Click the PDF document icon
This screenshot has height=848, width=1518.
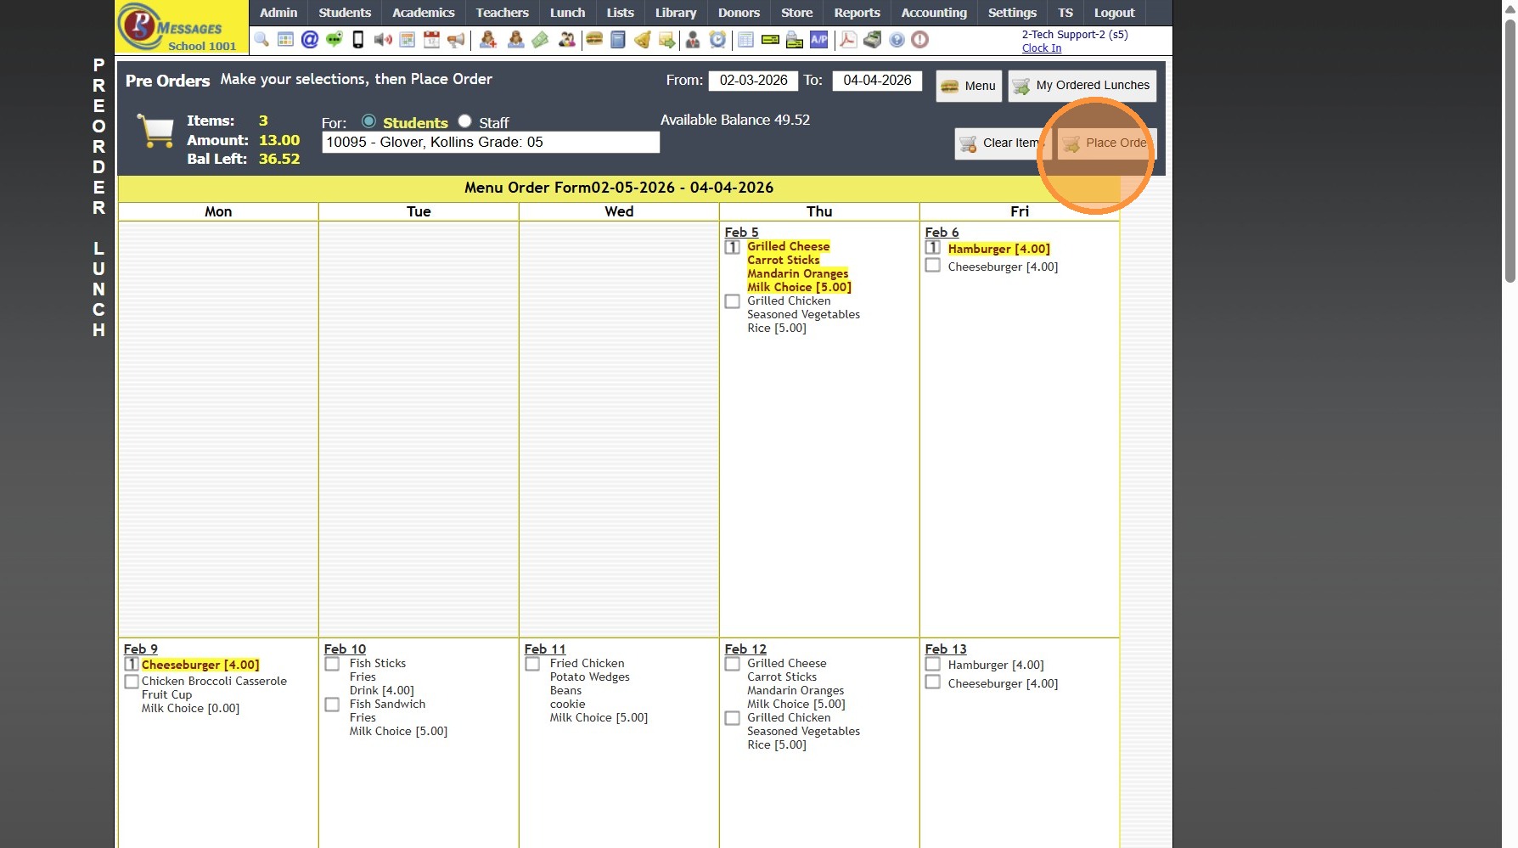pos(847,40)
